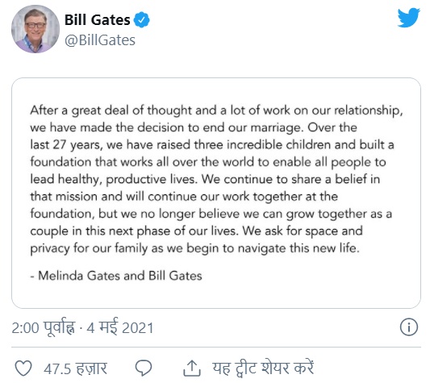Click the 47.5 हज़ार likes count
The image size is (430, 383).
tap(75, 368)
